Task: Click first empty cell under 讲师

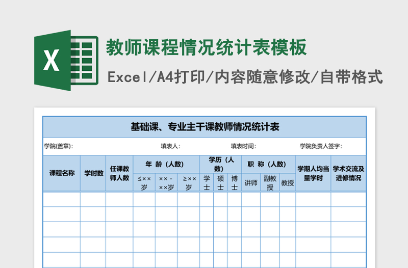Action: pyautogui.click(x=251, y=199)
